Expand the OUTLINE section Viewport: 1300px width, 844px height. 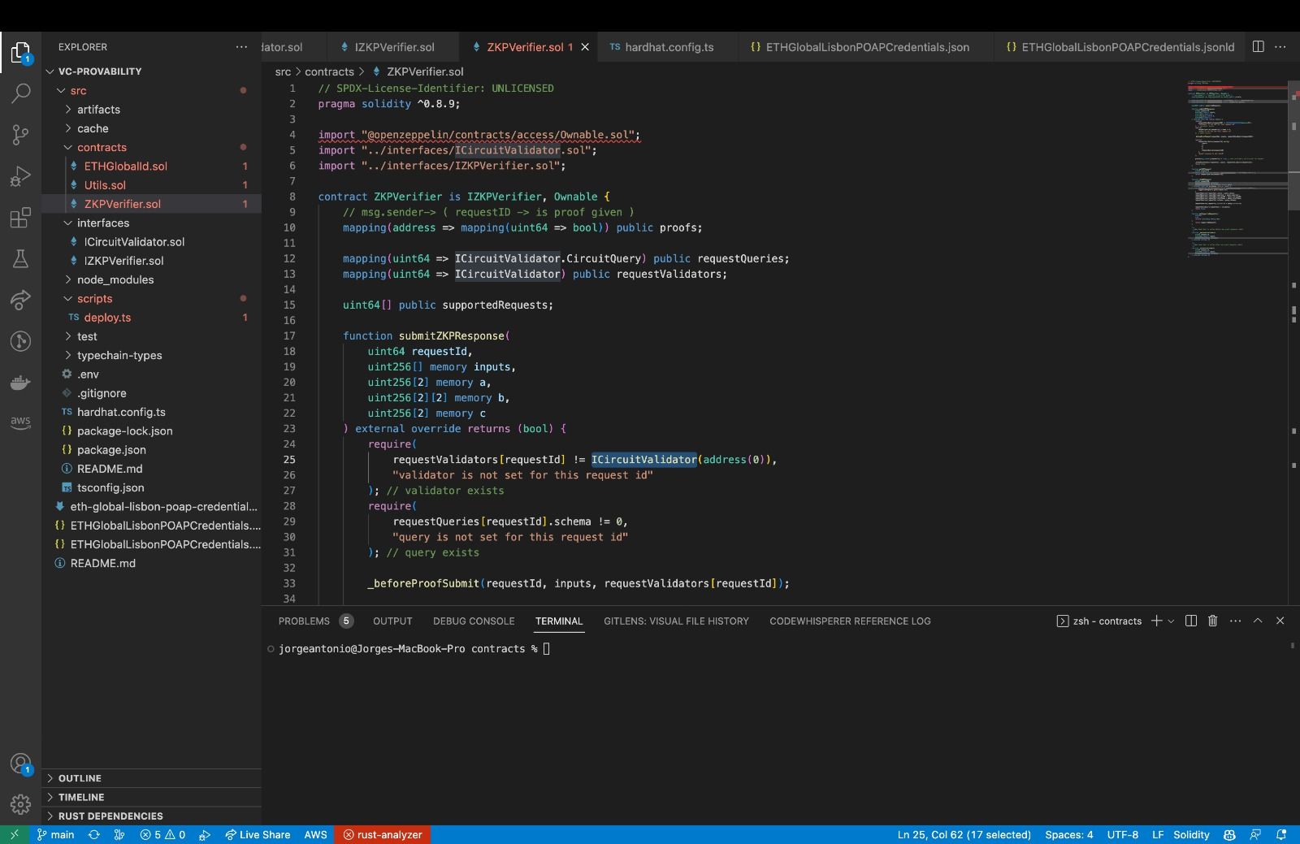[152, 778]
